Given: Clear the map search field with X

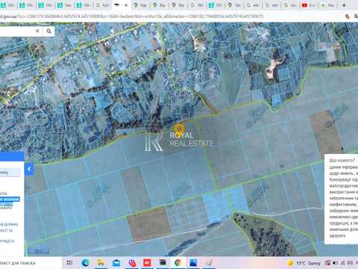Looking at the screenshot, I should [37, 31].
